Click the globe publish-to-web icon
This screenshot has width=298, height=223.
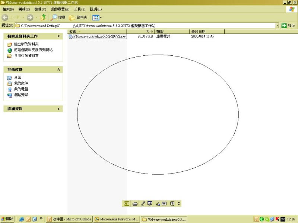click(10, 50)
